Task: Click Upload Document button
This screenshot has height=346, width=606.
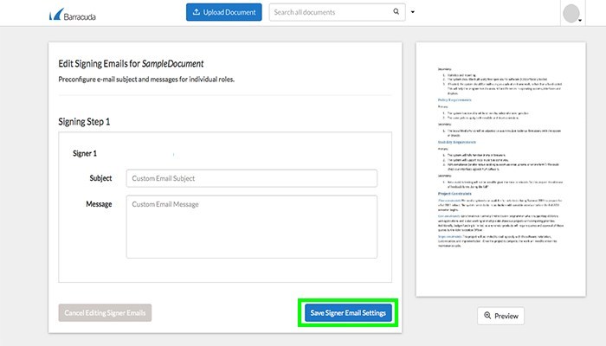Action: pyautogui.click(x=223, y=13)
